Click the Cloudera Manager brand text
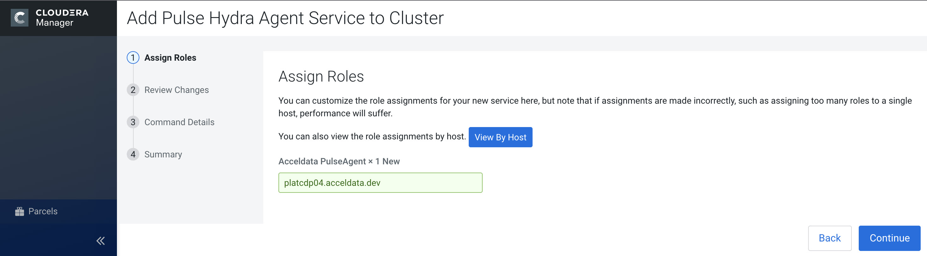 [62, 18]
